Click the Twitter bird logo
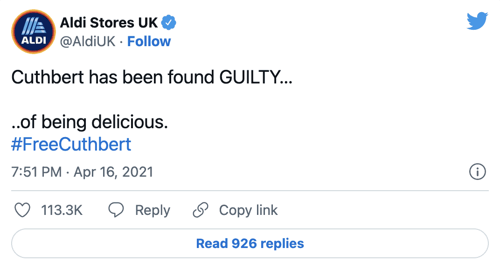Image resolution: width=500 pixels, height=262 pixels. click(477, 21)
